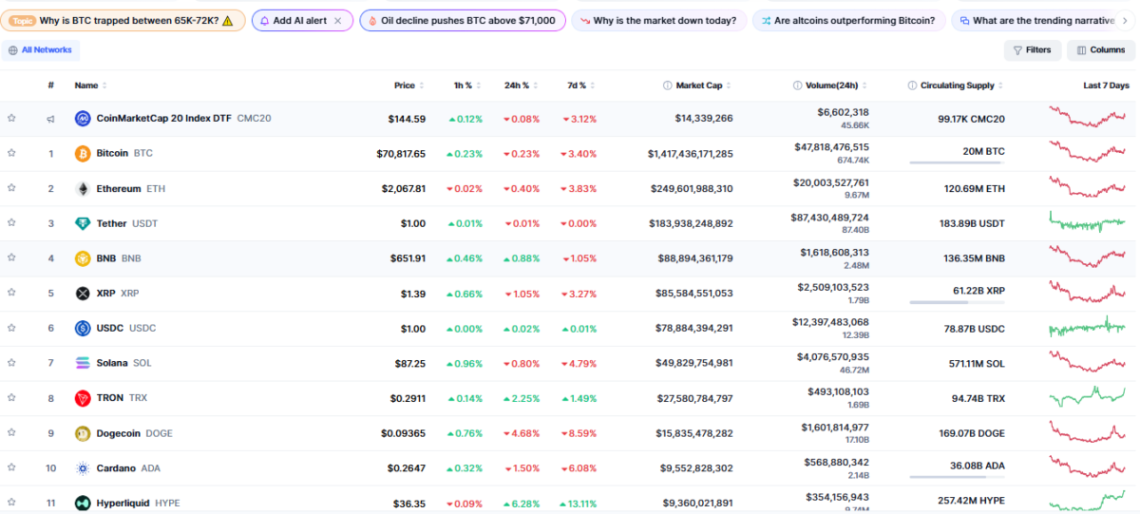
Task: Click Tether volume $87,430,489,724
Action: coord(829,218)
